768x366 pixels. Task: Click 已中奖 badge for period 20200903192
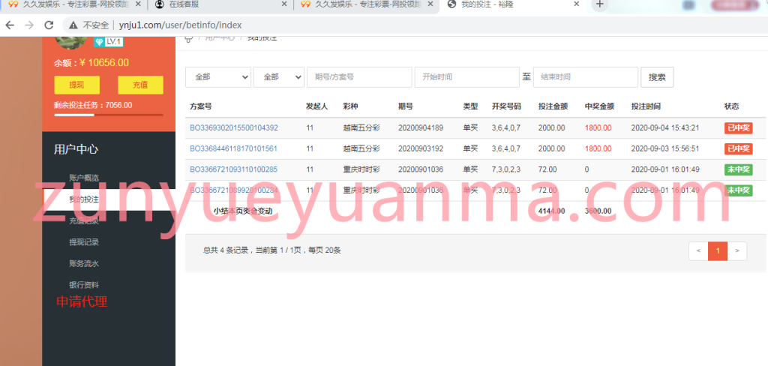coord(738,148)
